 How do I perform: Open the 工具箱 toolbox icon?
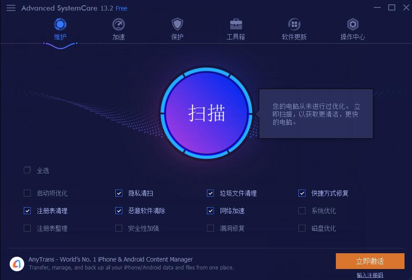pyautogui.click(x=236, y=25)
